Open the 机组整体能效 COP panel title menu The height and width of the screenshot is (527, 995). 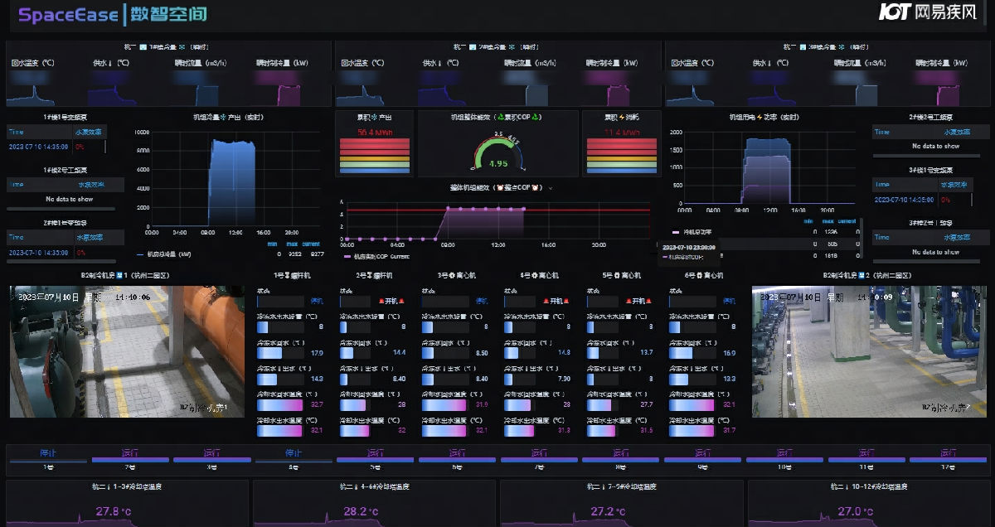pyautogui.click(x=498, y=118)
